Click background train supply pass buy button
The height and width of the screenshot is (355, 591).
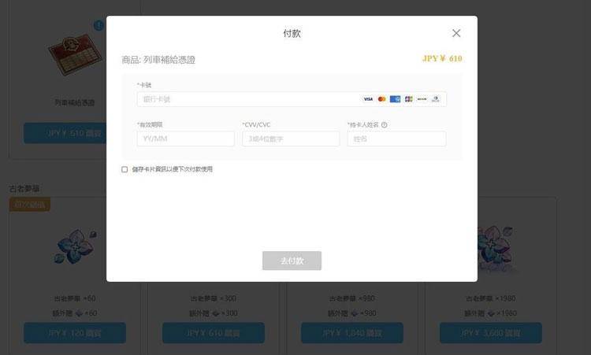(65, 133)
